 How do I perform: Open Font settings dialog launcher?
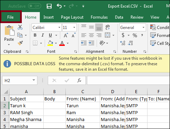pos(75,52)
